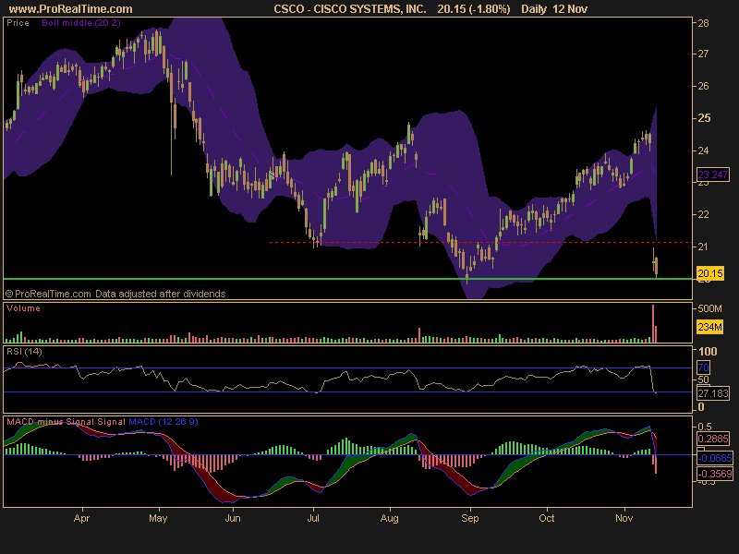
Task: Click the 0.2885 signal value tag
Action: click(x=712, y=440)
